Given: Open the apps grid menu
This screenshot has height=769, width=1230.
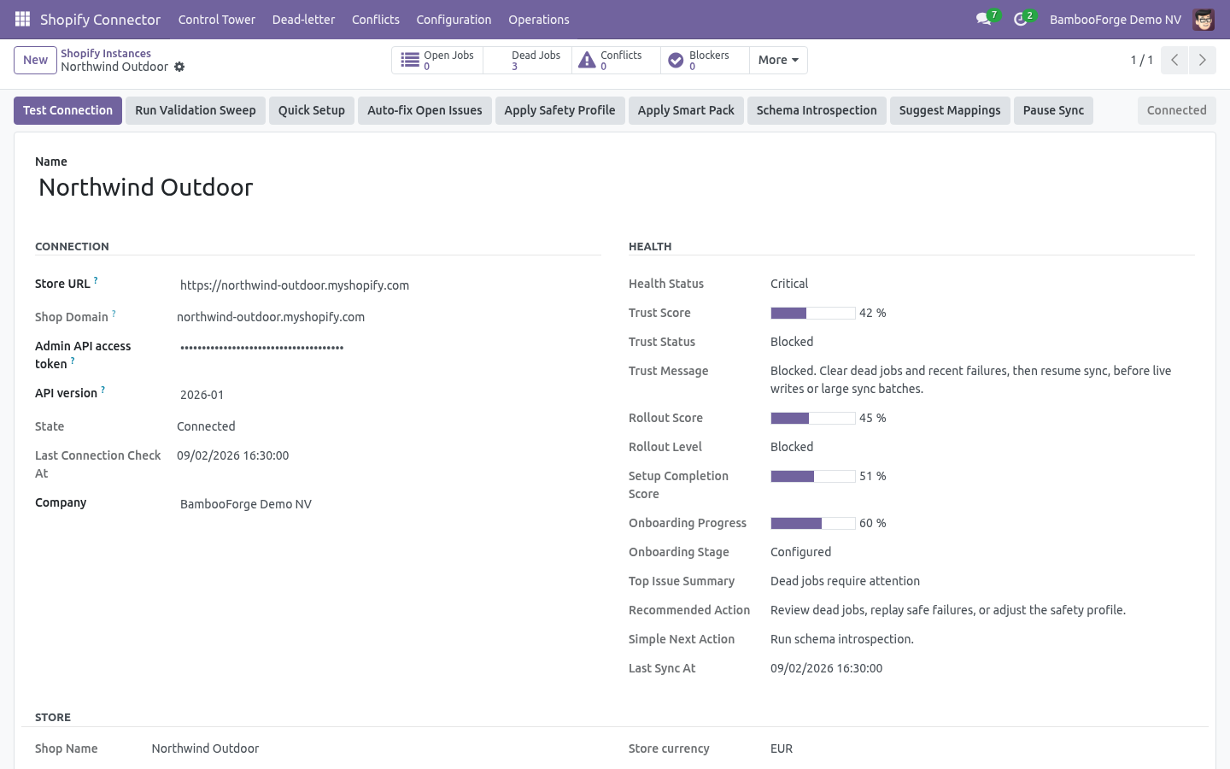Looking at the screenshot, I should pos(23,19).
